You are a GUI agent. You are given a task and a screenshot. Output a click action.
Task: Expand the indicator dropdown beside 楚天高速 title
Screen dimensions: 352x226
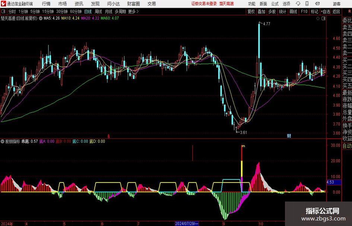(x=41, y=18)
